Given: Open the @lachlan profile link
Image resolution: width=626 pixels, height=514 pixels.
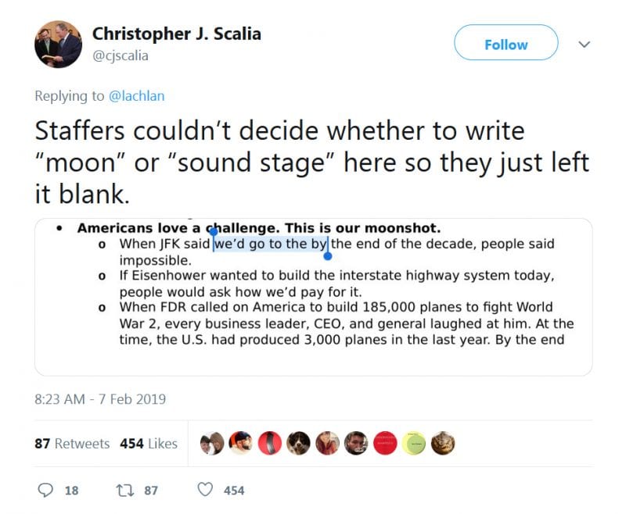Looking at the screenshot, I should (x=138, y=95).
